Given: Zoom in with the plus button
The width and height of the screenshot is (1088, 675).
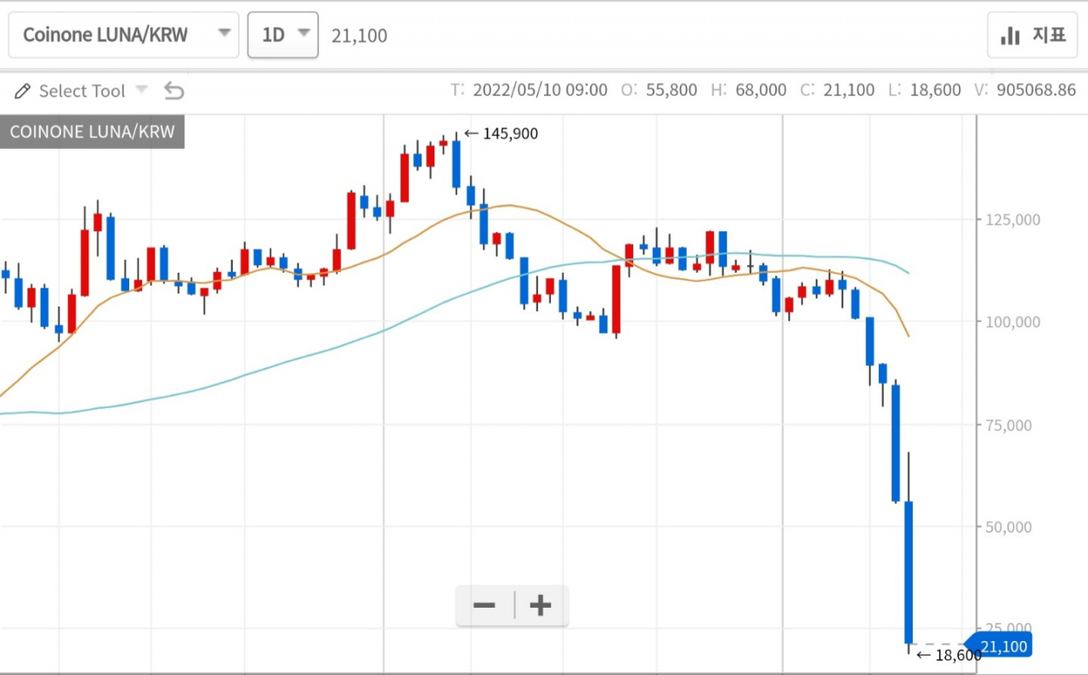Looking at the screenshot, I should 541,605.
